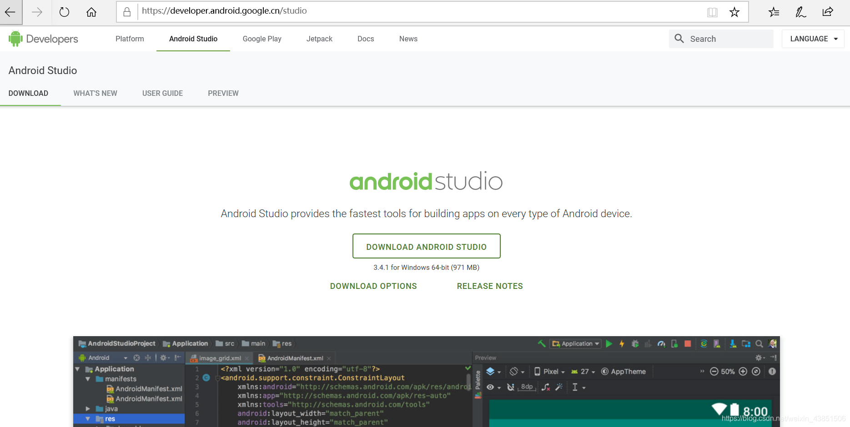Open the Palette side tab

click(x=478, y=384)
